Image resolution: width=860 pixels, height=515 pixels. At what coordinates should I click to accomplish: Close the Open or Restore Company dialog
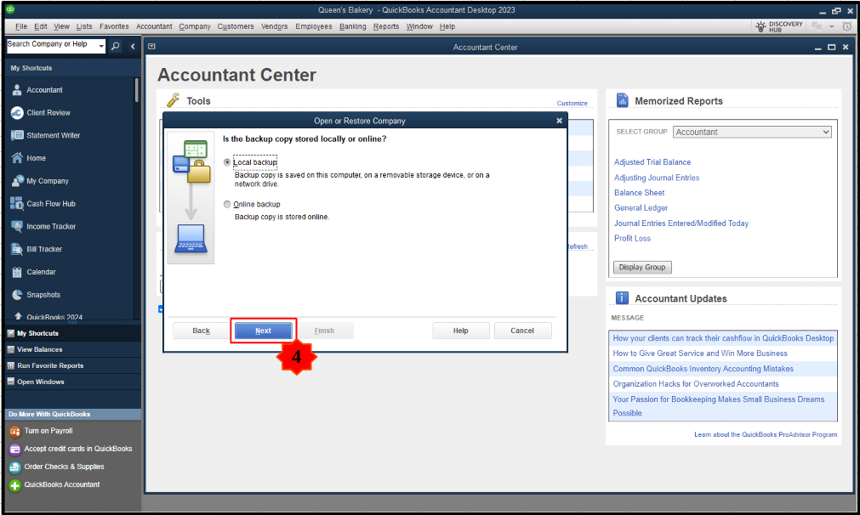559,121
